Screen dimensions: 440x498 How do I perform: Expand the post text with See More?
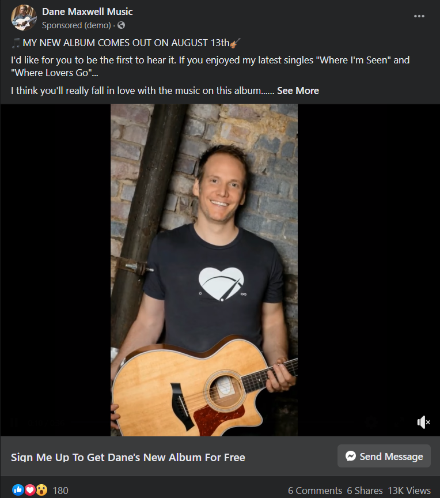click(x=298, y=90)
